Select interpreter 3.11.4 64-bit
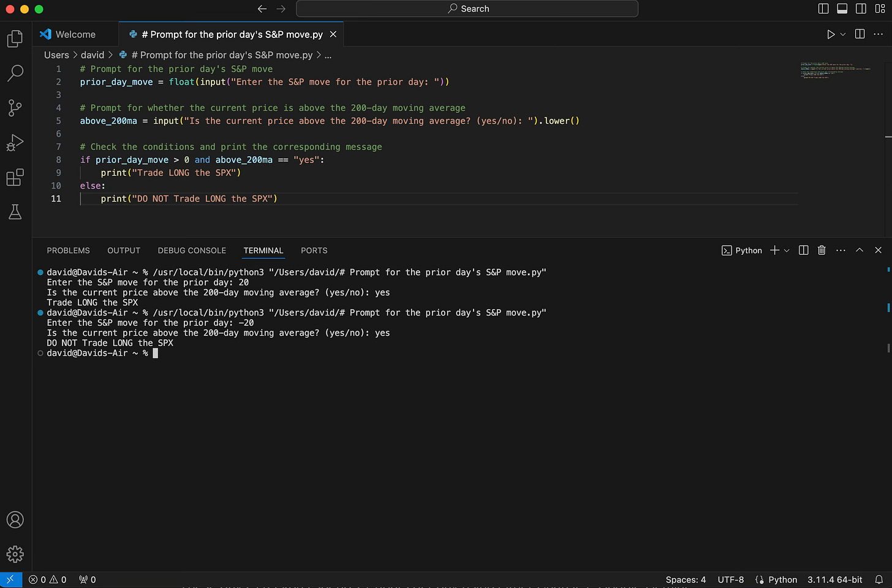The image size is (892, 588). pos(834,579)
